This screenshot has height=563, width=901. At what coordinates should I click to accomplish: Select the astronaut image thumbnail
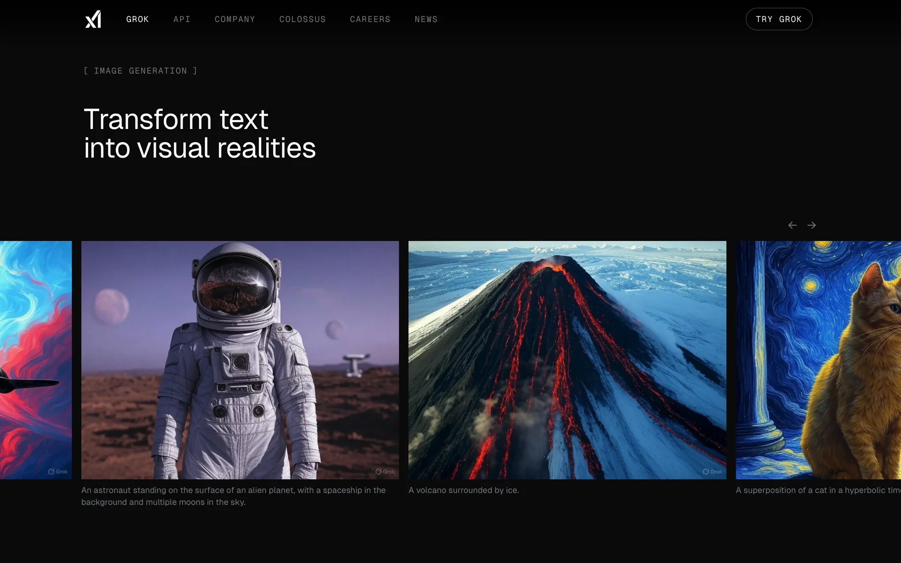240,360
